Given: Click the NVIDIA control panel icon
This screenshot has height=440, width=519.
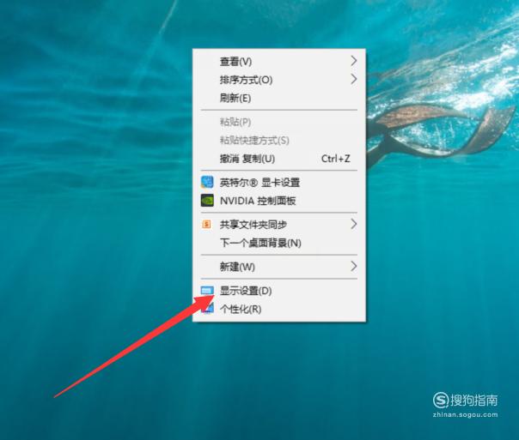Looking at the screenshot, I should coord(207,201).
